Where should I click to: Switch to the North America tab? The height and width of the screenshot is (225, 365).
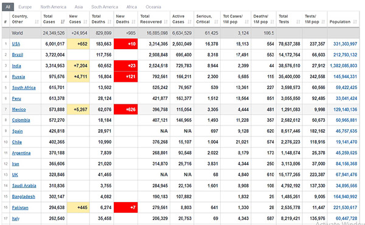[54, 7]
